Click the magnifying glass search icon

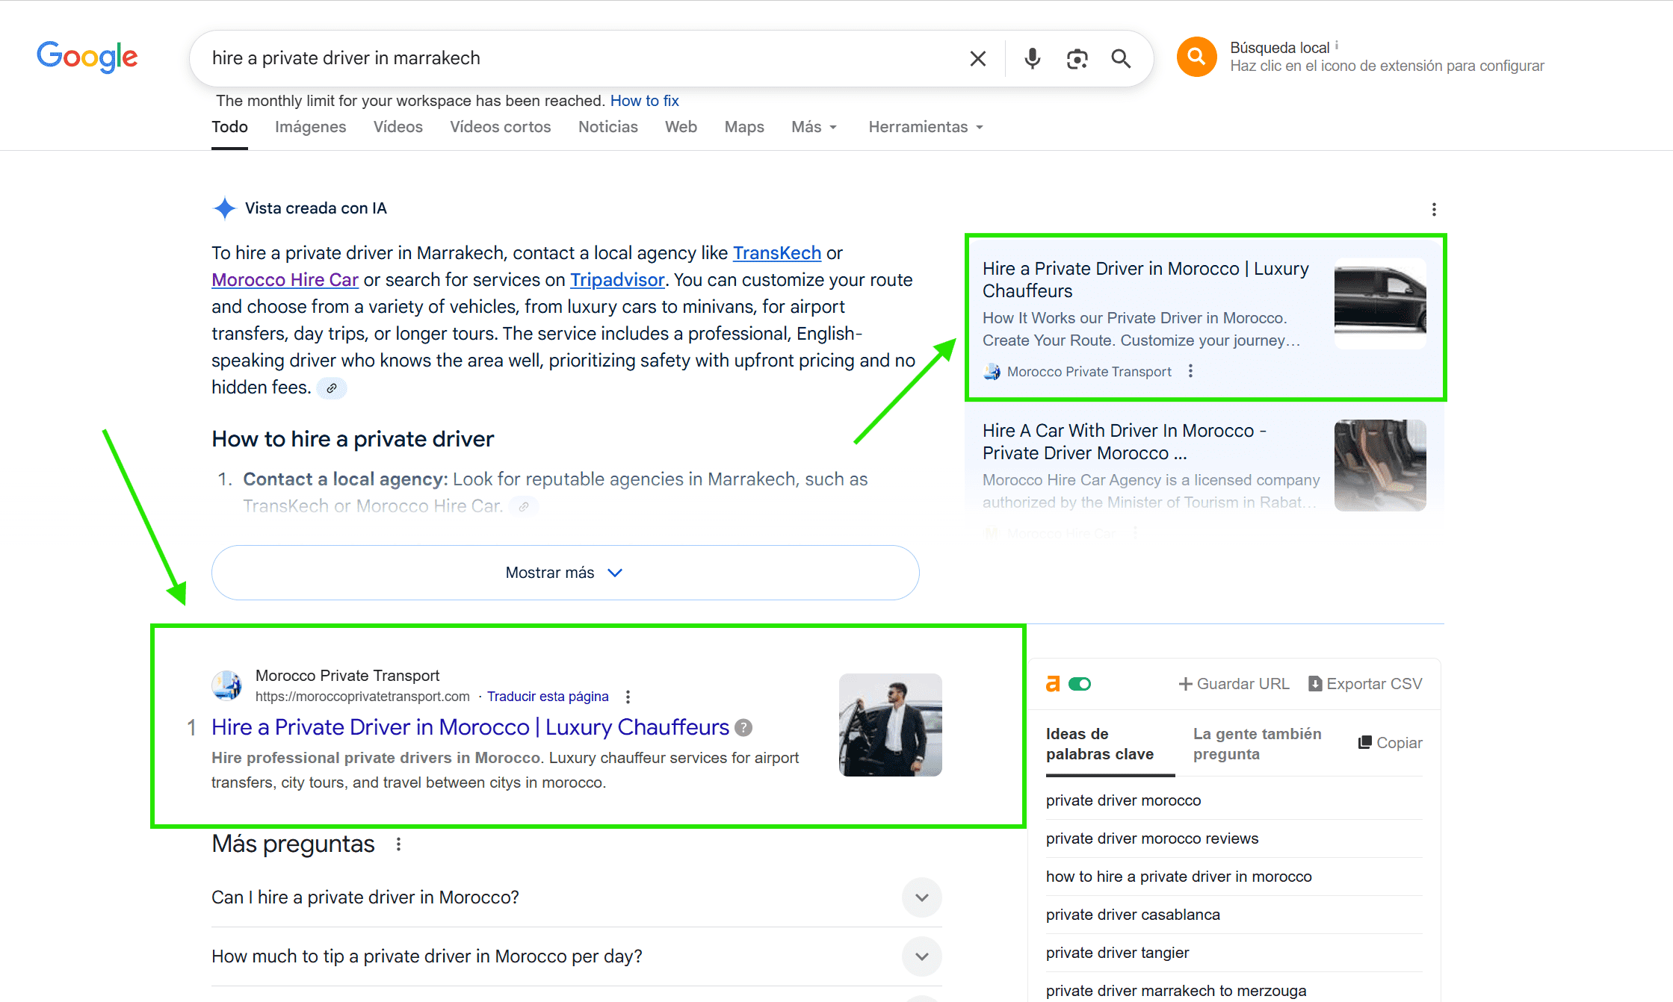[x=1121, y=58]
